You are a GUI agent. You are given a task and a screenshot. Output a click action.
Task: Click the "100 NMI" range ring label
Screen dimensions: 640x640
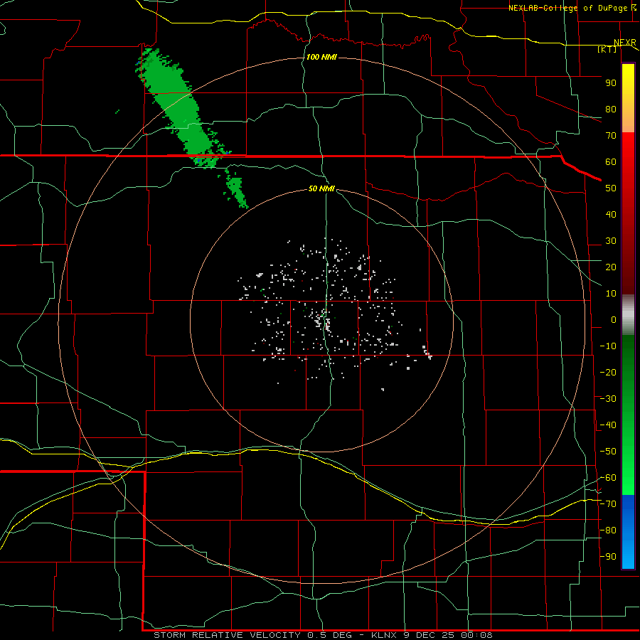[x=321, y=57]
